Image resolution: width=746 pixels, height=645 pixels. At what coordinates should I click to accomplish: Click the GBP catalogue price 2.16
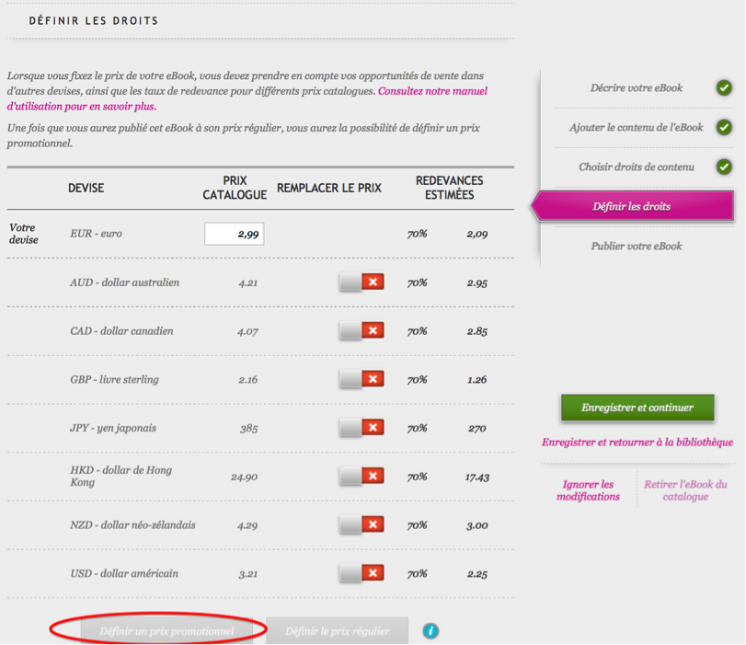pos(247,380)
